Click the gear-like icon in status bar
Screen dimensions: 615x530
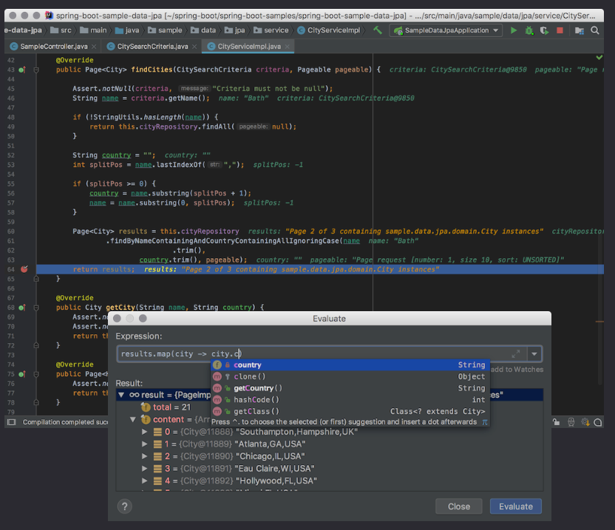point(585,422)
